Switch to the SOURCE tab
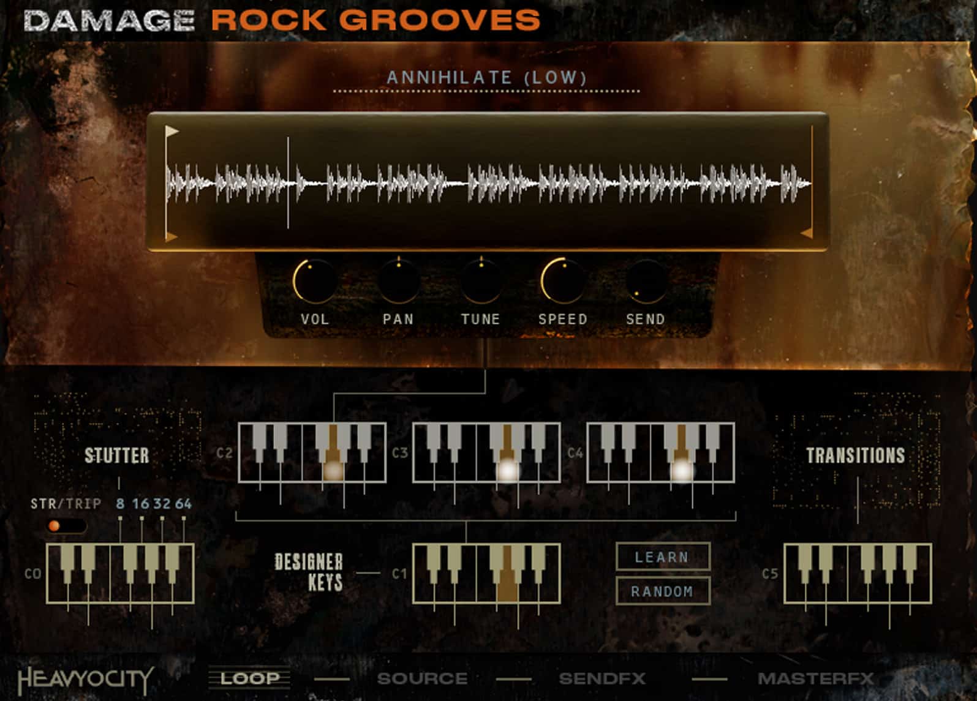Image resolution: width=977 pixels, height=701 pixels. coord(422,678)
